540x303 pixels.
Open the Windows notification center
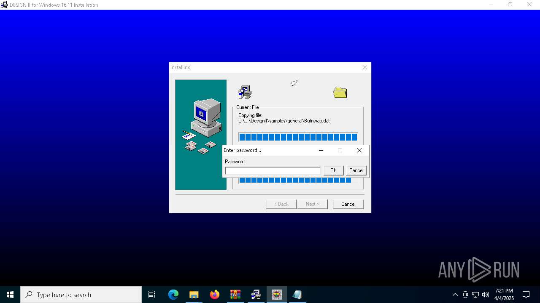coord(526,295)
